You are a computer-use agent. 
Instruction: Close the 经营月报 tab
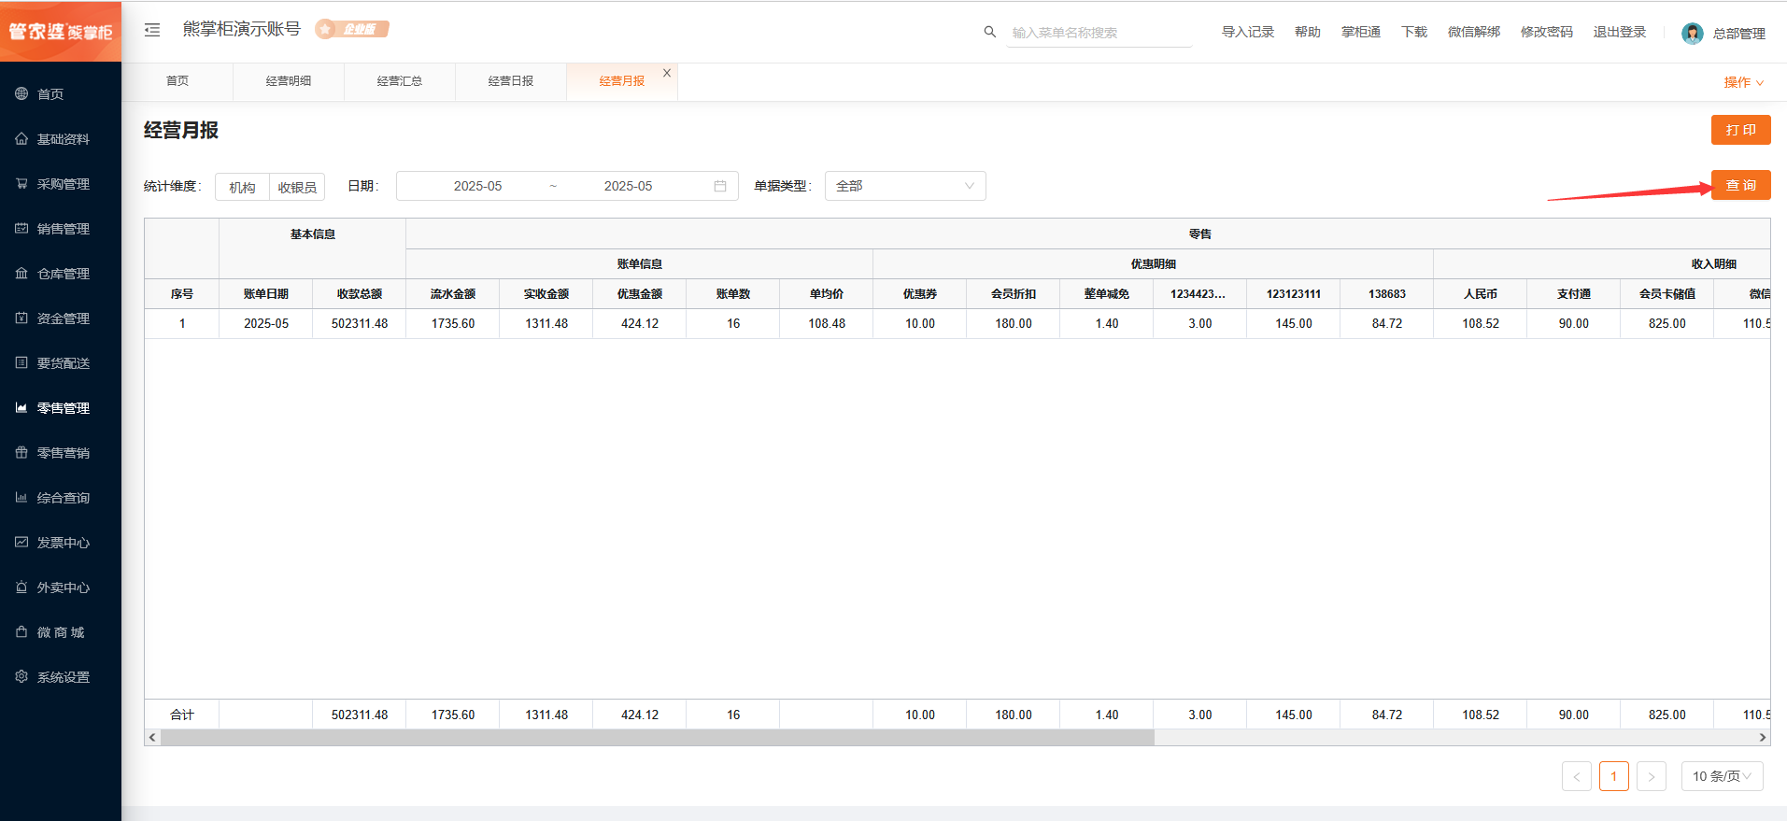tap(667, 73)
